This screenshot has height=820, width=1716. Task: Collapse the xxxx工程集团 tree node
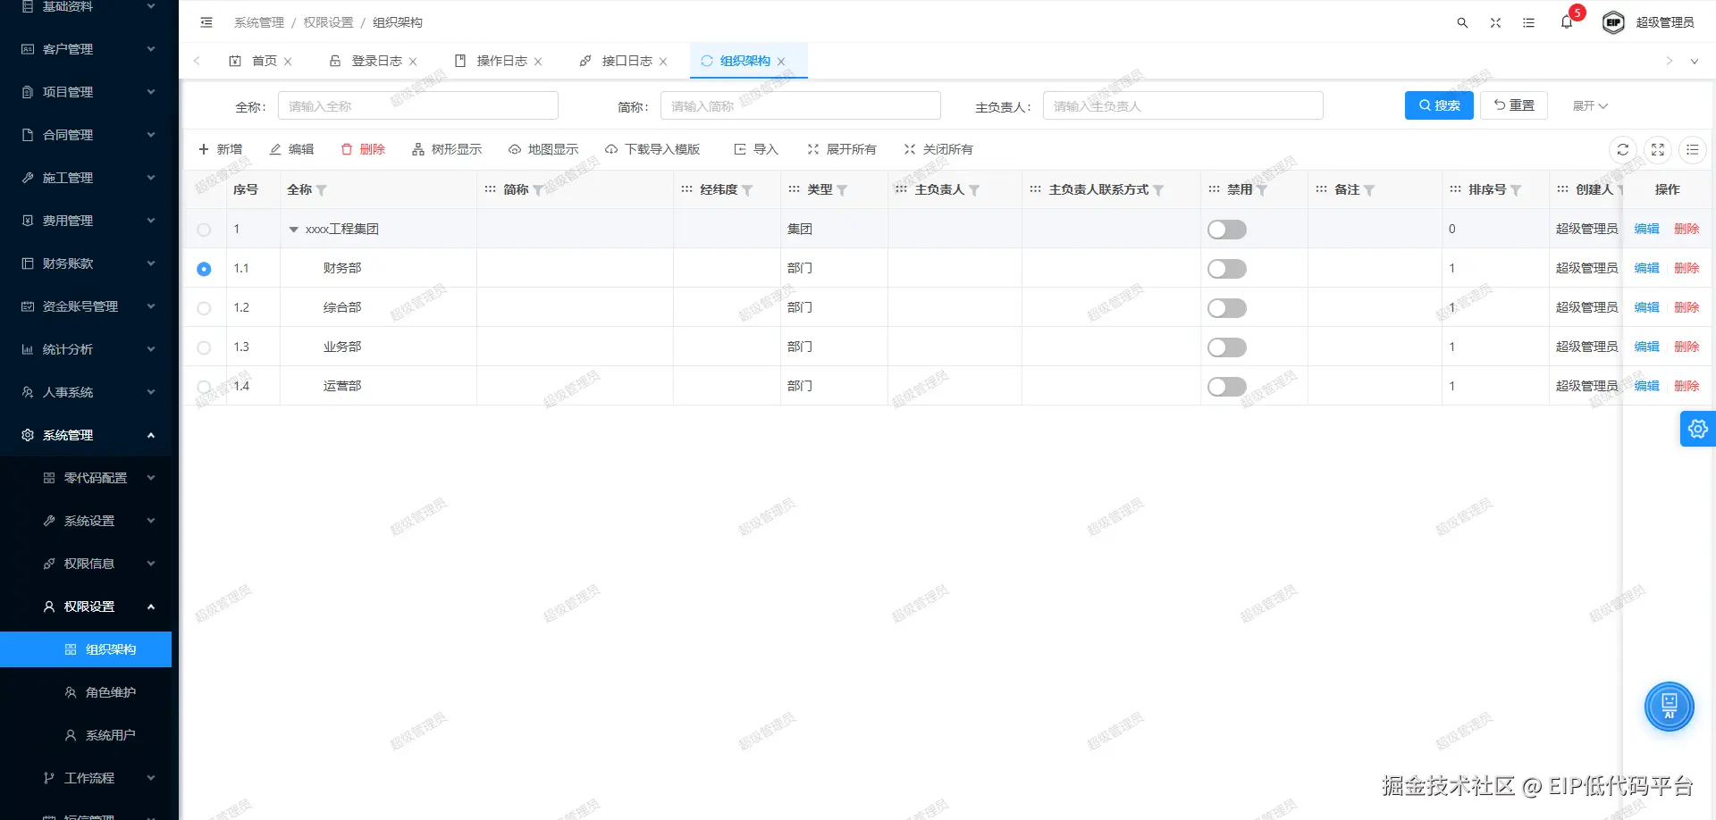[x=293, y=230]
